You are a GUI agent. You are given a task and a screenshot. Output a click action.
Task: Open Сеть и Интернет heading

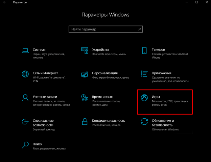[45, 73]
